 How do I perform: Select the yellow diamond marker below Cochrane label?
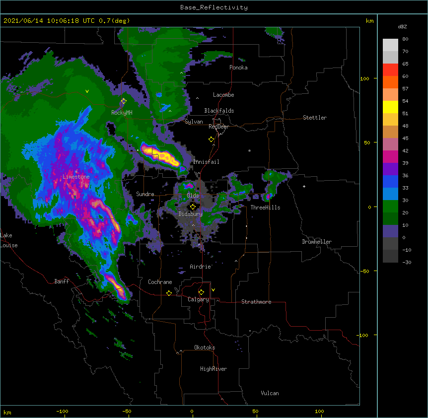(169, 293)
